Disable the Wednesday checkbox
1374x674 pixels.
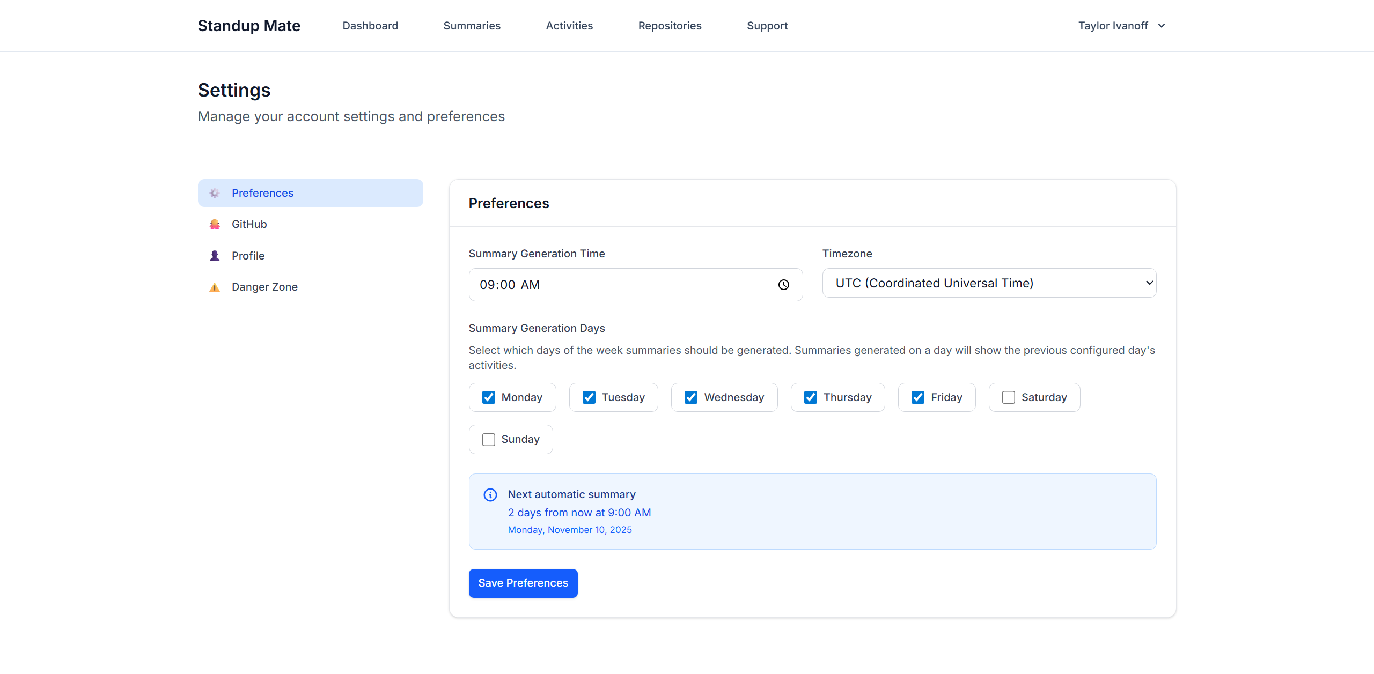click(x=690, y=397)
